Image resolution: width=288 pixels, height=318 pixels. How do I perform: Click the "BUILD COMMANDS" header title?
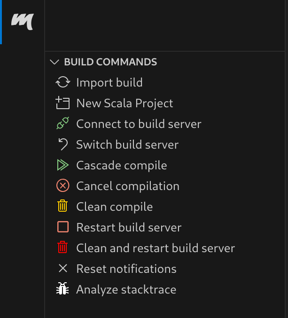pyautogui.click(x=110, y=62)
